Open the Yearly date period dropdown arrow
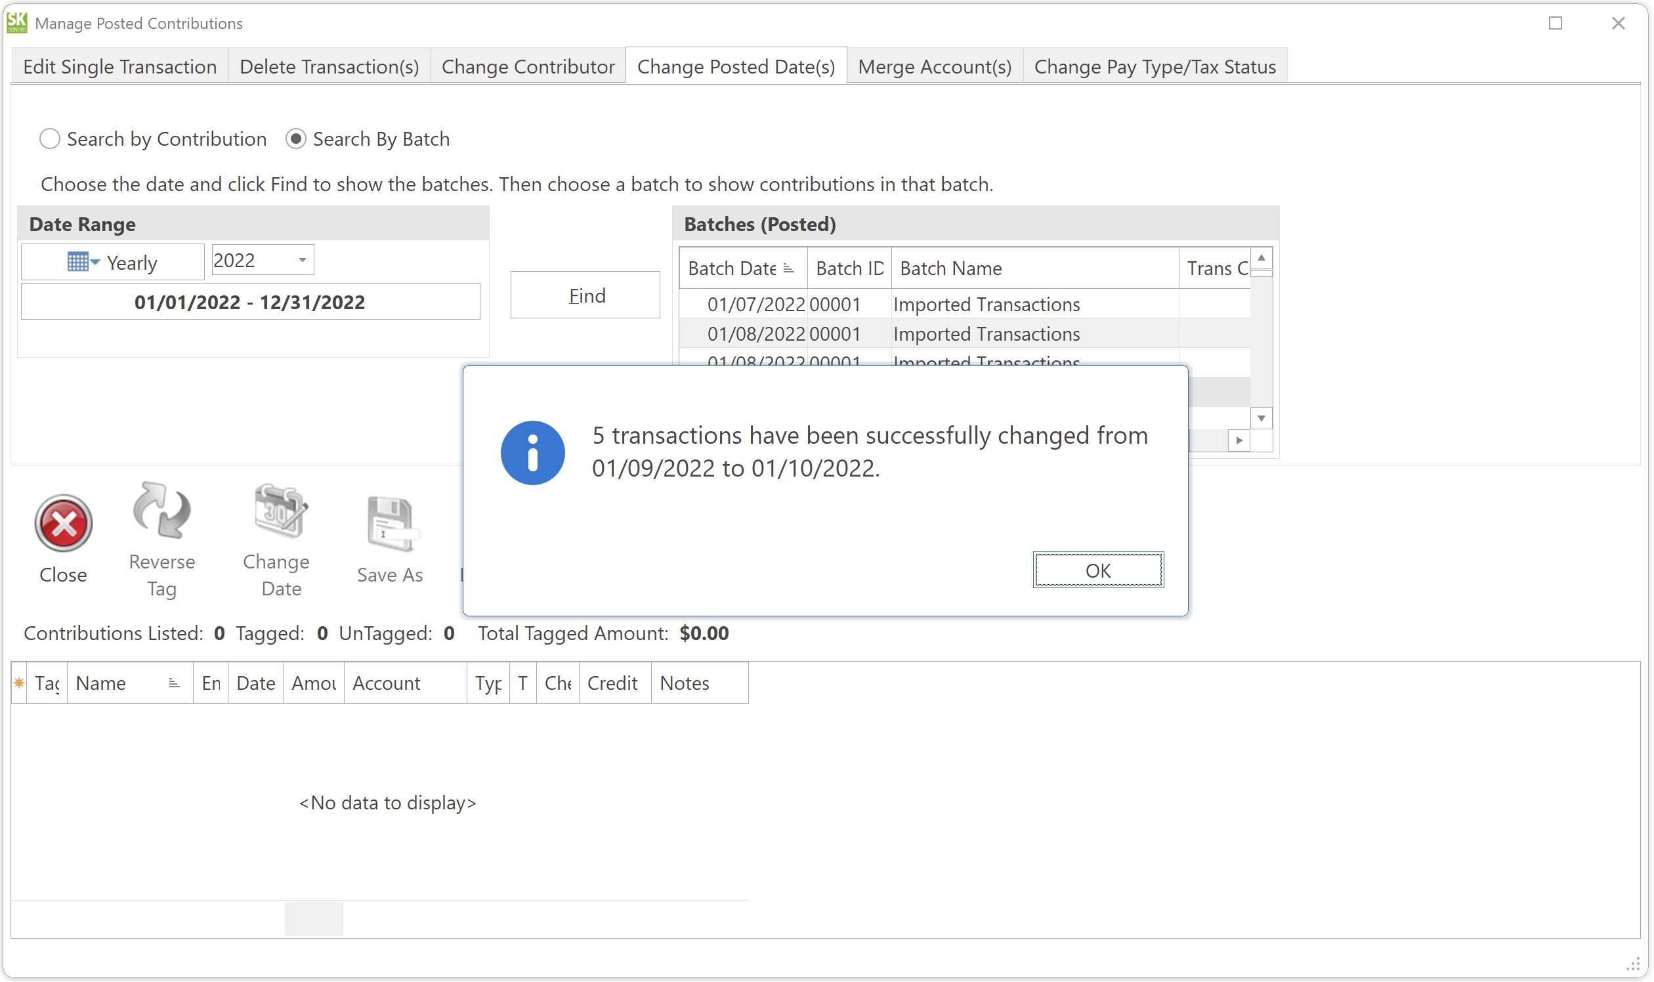 pyautogui.click(x=95, y=261)
